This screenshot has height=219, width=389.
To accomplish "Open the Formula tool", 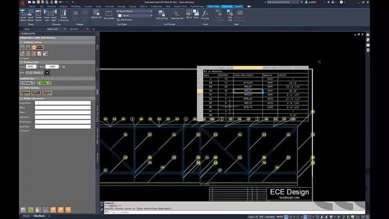I will [205, 15].
